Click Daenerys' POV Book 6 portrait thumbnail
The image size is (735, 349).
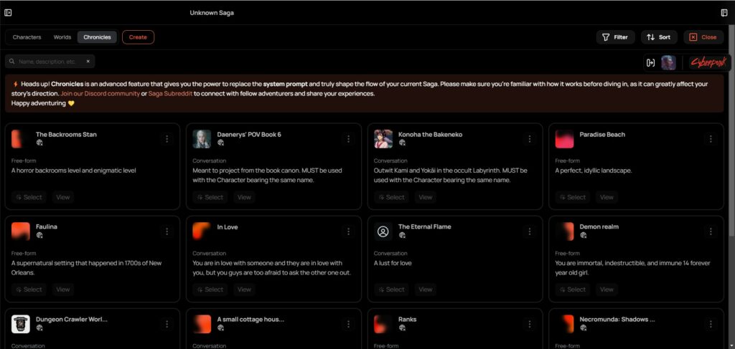click(202, 139)
